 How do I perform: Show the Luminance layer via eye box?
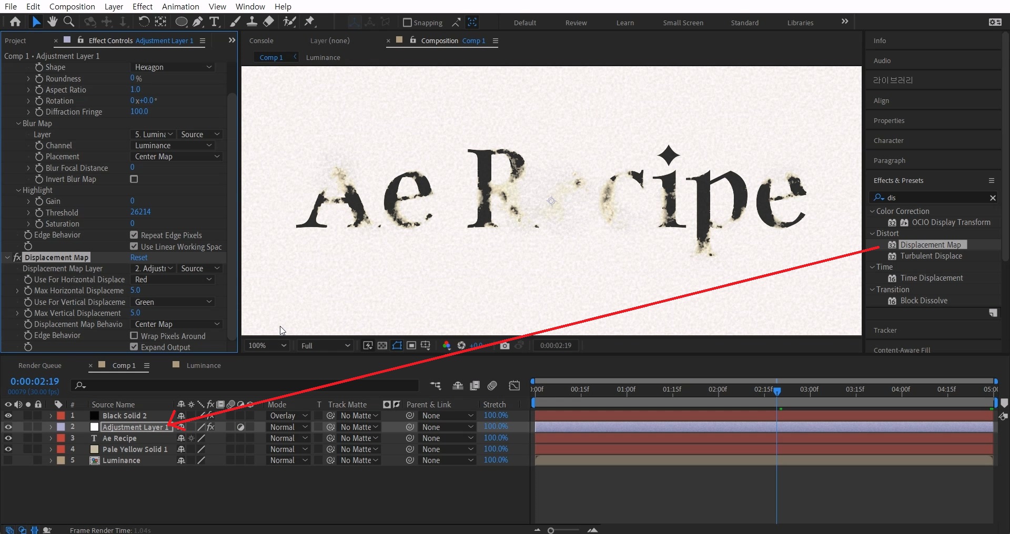8,460
